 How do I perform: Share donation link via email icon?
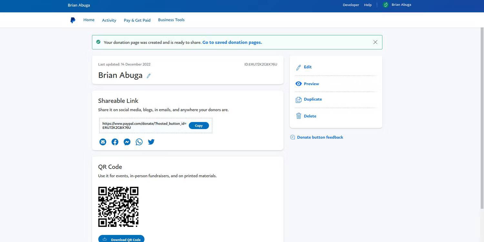pos(103,142)
